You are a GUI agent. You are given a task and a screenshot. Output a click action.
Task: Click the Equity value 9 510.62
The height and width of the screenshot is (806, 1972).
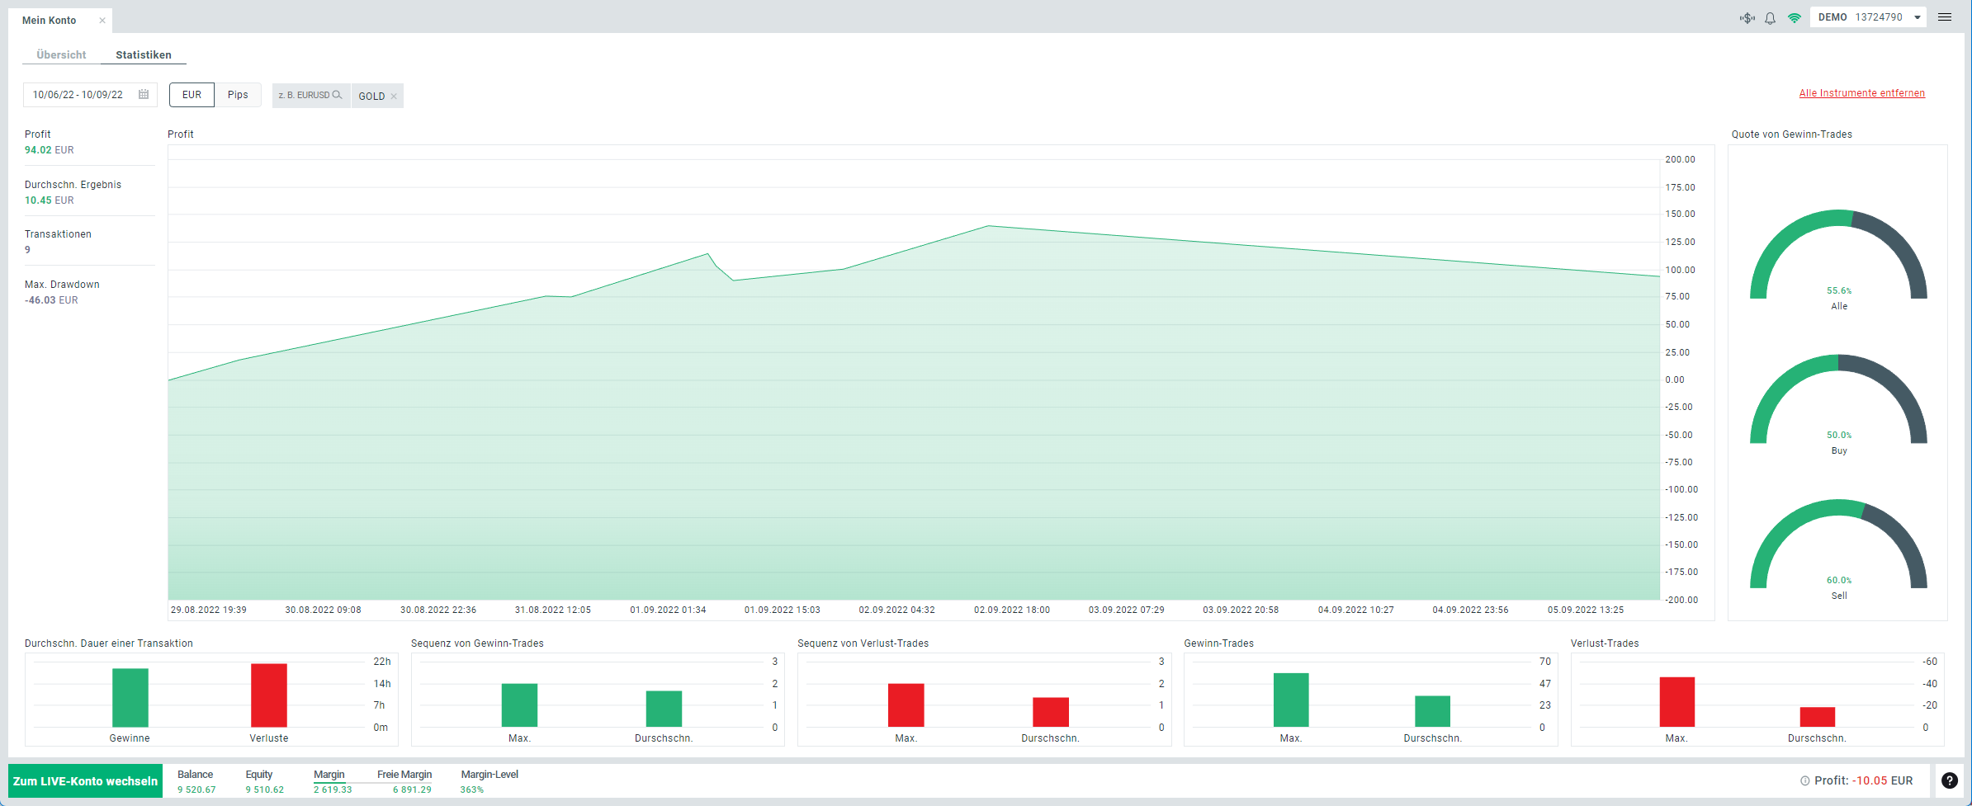click(x=264, y=790)
